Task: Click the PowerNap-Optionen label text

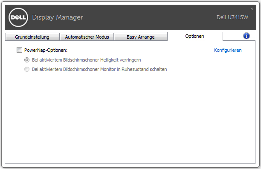Action: point(46,50)
